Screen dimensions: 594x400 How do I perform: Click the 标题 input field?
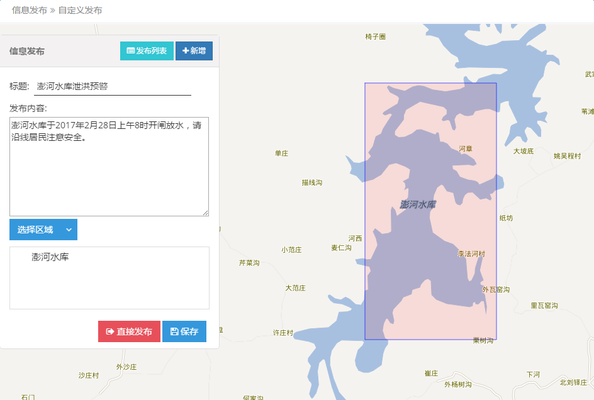point(112,87)
